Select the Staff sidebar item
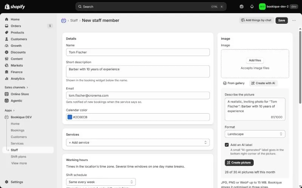The height and width of the screenshot is (188, 302). [28, 150]
